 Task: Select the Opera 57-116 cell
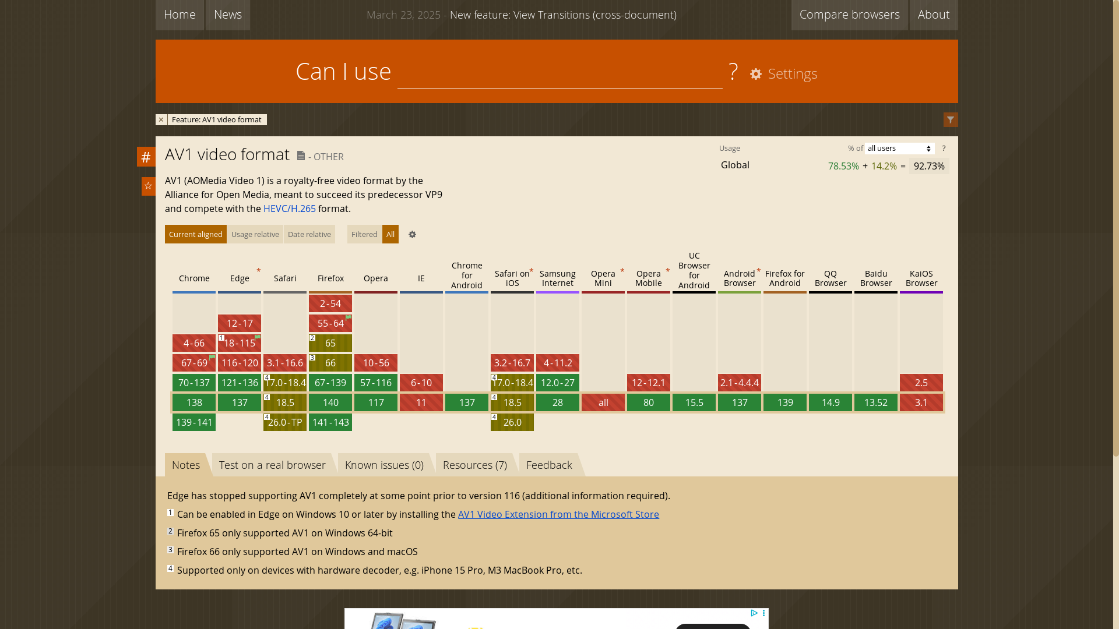[376, 383]
